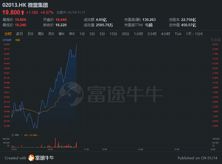Viewport: 222px width, 164px height.
Task: Switch to the 1小时 interval
Action: [138, 34]
